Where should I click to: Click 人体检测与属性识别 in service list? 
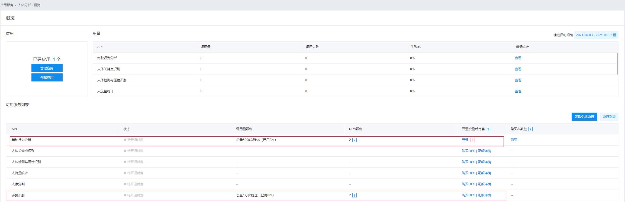click(x=26, y=162)
